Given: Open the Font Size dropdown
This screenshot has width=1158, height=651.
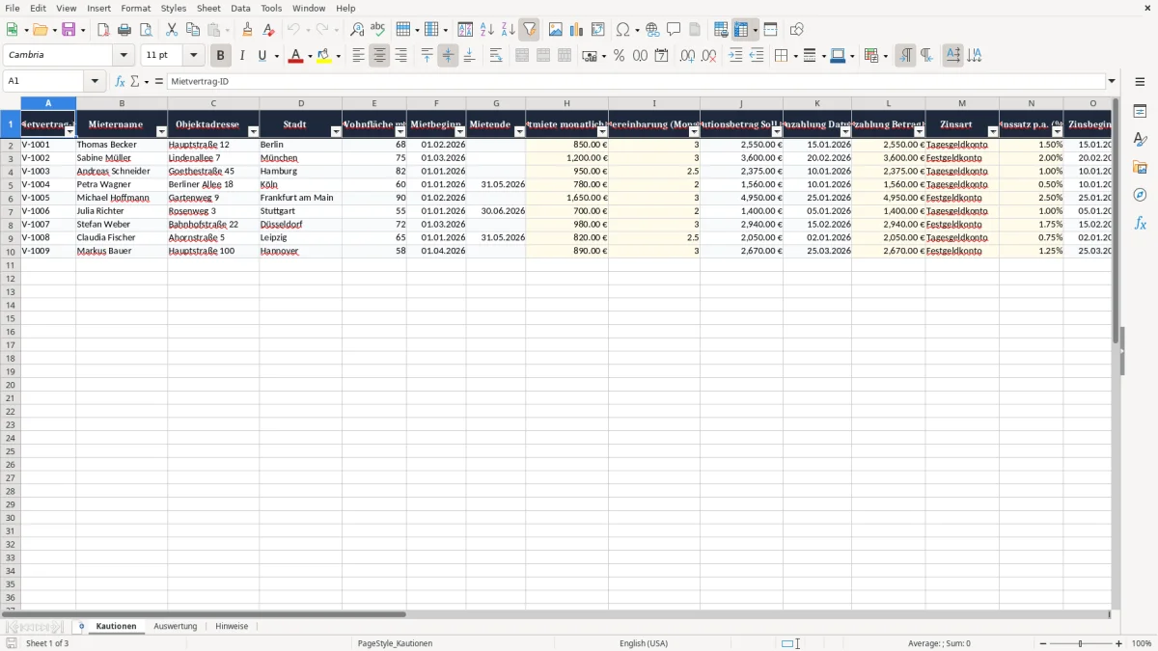Looking at the screenshot, I should [x=193, y=56].
